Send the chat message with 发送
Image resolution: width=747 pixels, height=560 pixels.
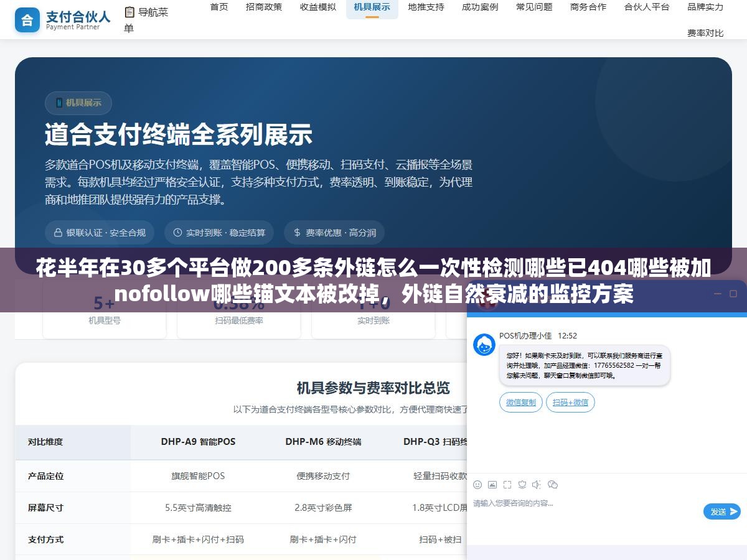[722, 511]
